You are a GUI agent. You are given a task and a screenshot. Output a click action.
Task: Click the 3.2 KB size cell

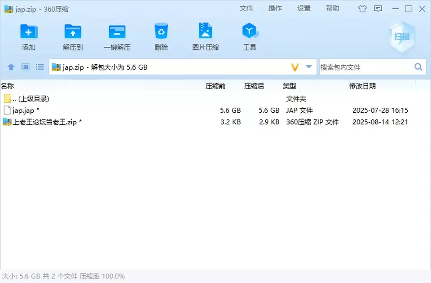point(231,122)
